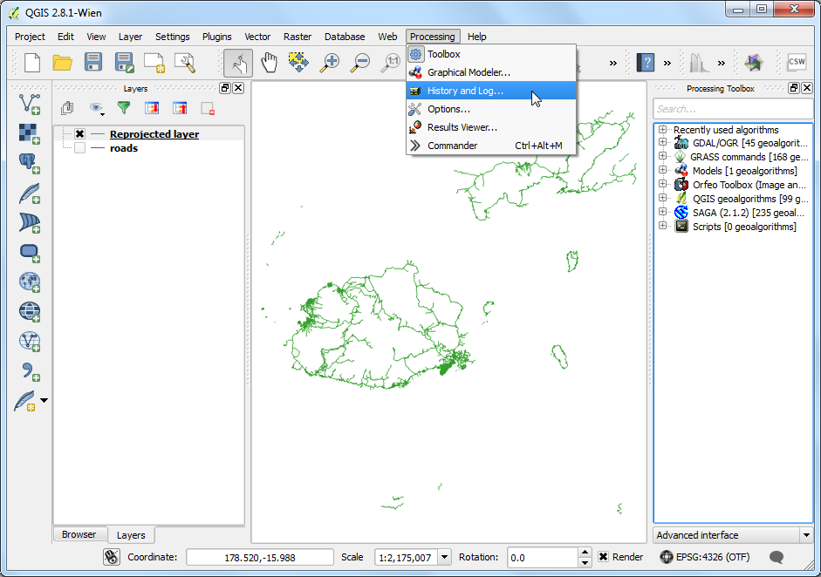Click the EPSG:4326 (OTF) CRS button
The height and width of the screenshot is (577, 821).
point(705,557)
